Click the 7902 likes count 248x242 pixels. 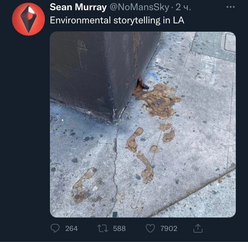tap(168, 229)
